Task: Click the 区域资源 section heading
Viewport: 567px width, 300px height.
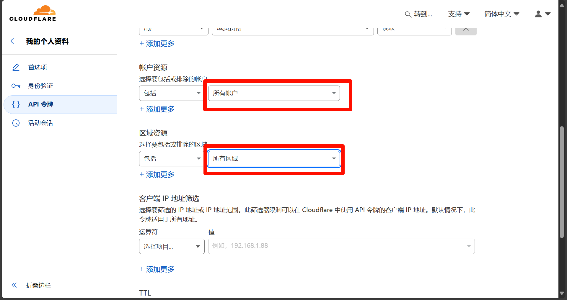Action: 153,133
